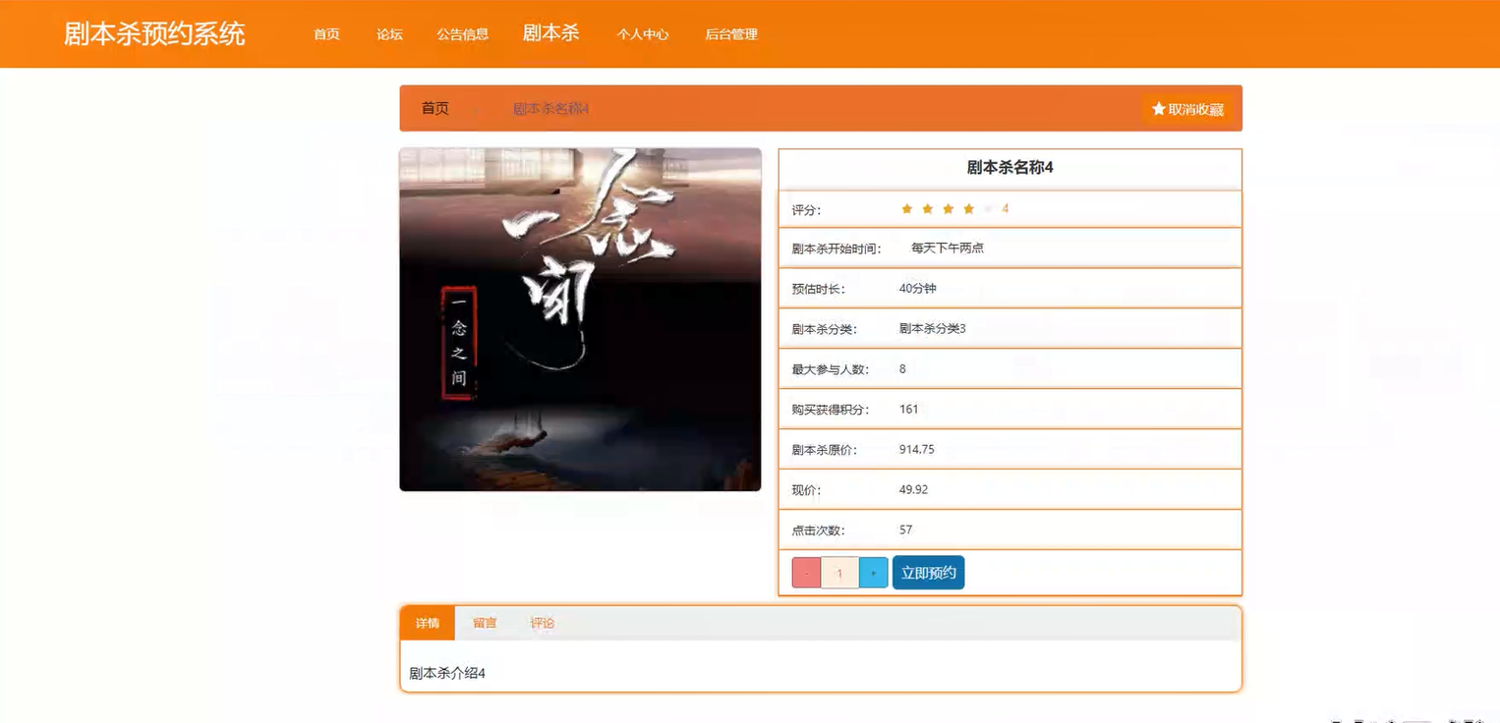Screen dimensions: 1500x723
Task: Click the first rating star
Action: coord(906,209)
